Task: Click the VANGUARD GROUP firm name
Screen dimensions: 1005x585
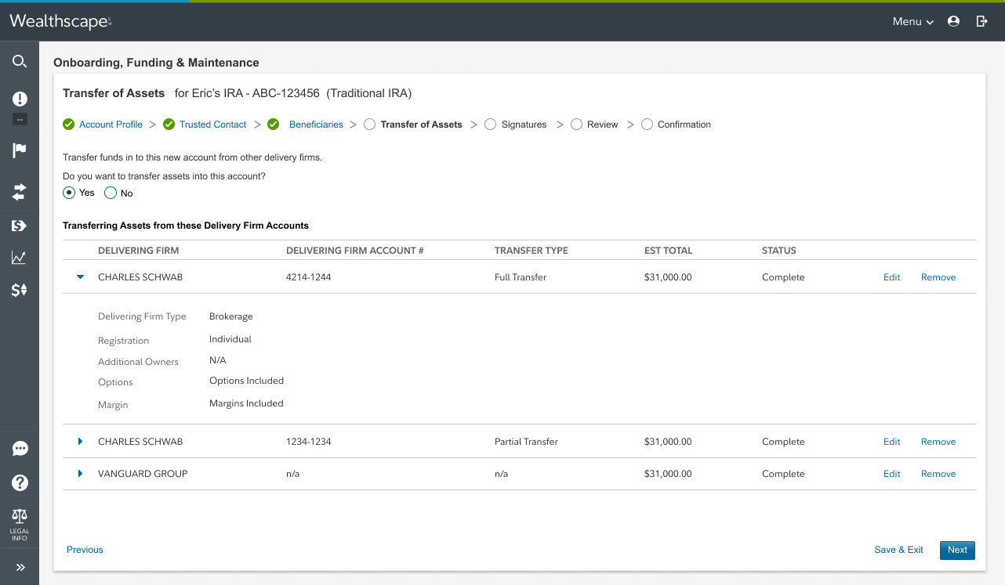Action: tap(143, 474)
